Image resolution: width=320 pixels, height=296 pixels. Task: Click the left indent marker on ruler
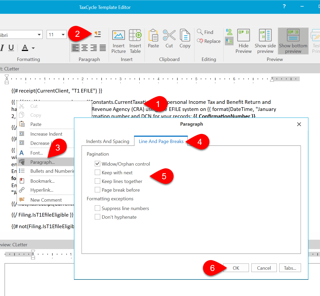tap(7, 79)
